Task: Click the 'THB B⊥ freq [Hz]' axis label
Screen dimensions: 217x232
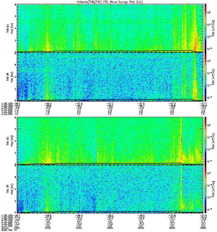Action: [x=10, y=28]
